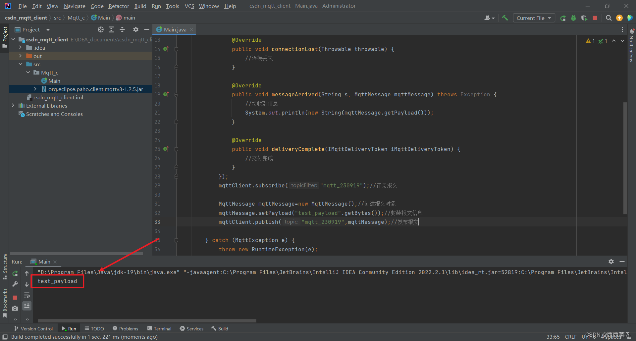Viewport: 636px width, 341px height.
Task: Click the editor vertical scrollbar
Action: (x=625, y=158)
